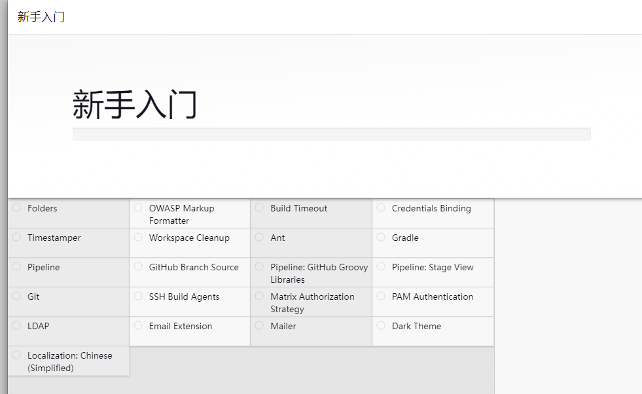Select the Ant plugin name
This screenshot has width=642, height=394.
coord(277,238)
